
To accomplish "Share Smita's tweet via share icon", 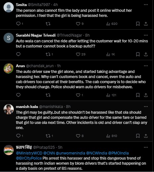I will pos(146,24).
